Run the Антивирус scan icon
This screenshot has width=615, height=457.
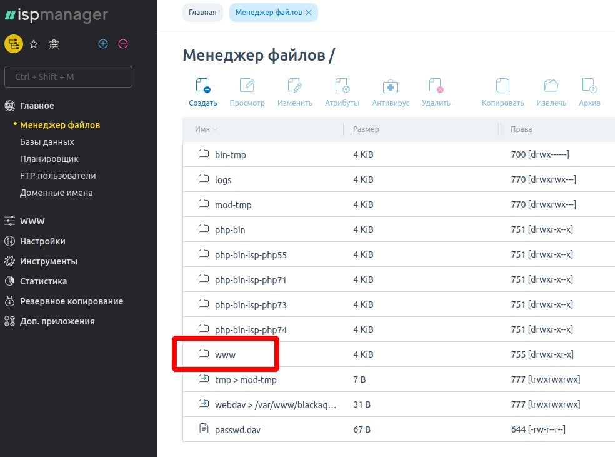point(391,86)
